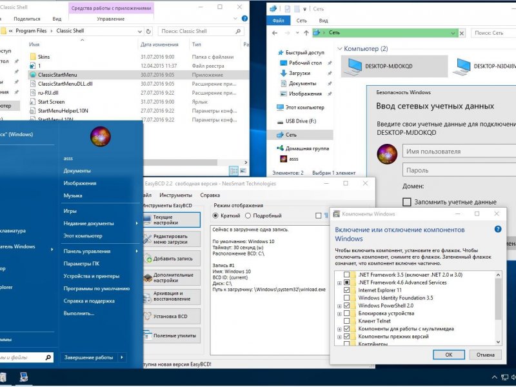This screenshot has height=387, width=516.
Task: Click Завершение работы button in Start menu
Action: pos(89,357)
